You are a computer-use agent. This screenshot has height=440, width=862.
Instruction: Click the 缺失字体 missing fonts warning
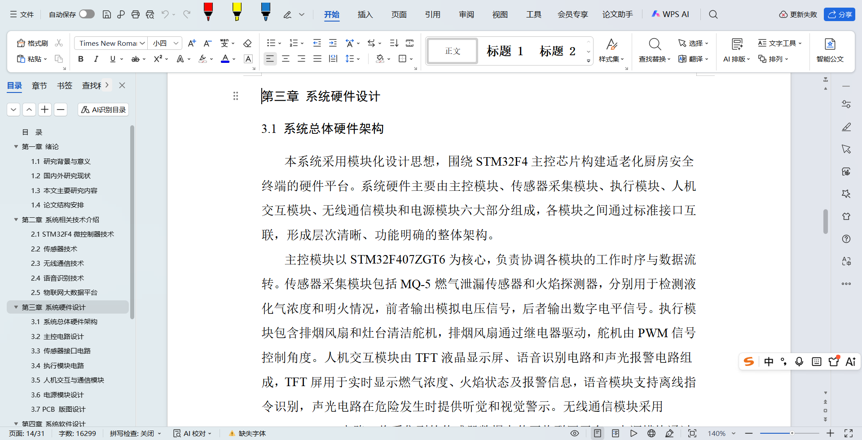[247, 433]
